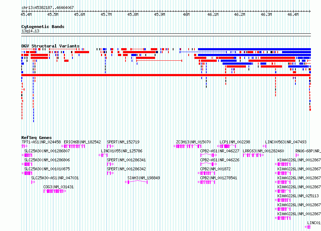Image resolution: width=321 pixels, height=231 pixels.
Task: Open the DGV Structural Variants track title
Action: pyautogui.click(x=50, y=46)
